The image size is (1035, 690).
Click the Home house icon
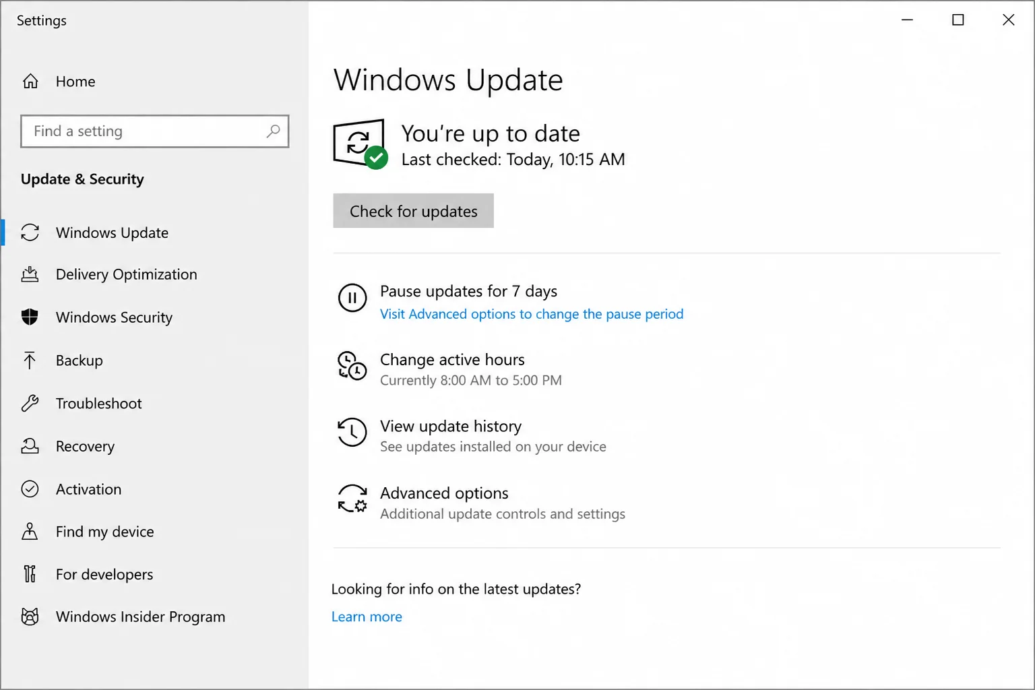[30, 82]
